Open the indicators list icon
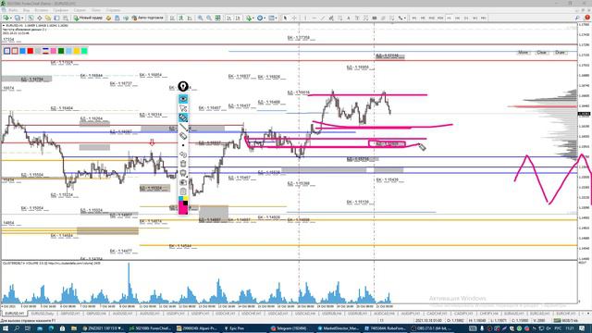Viewport: 592px width, 333px height. [x=248, y=18]
